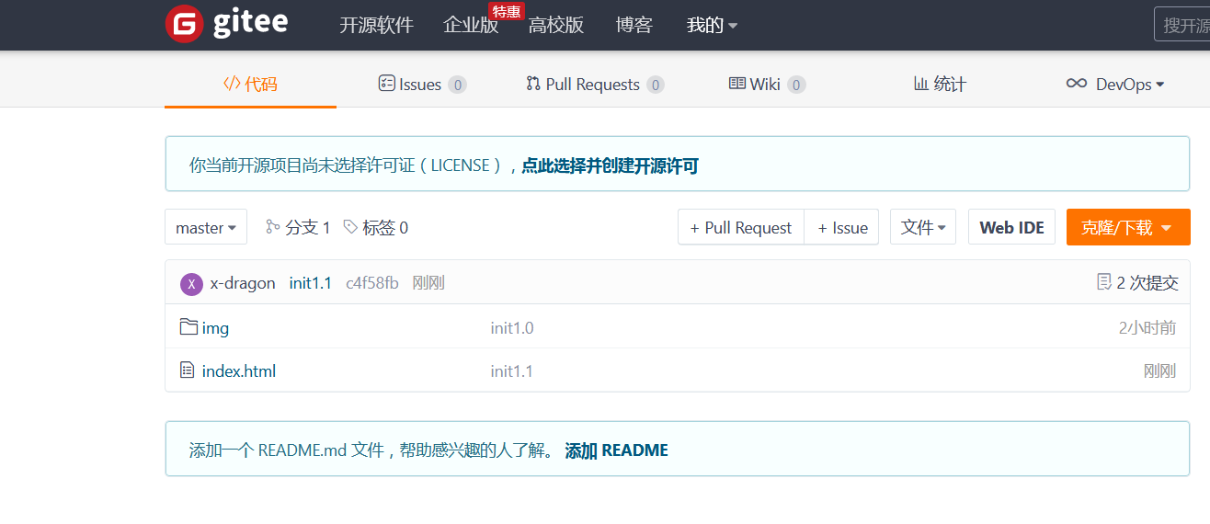Click 点此选择并创建开源许可 link

pyautogui.click(x=611, y=165)
